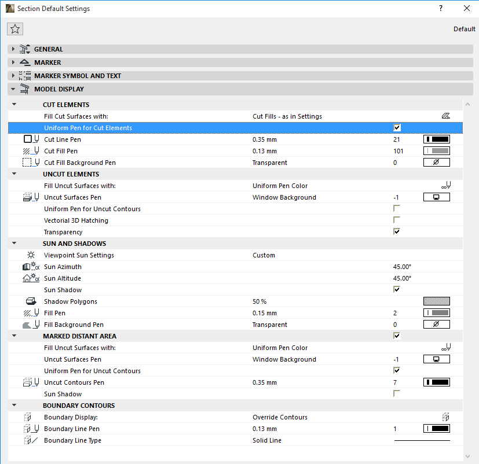479x464 pixels.
Task: Click the Fill Pen row icon in Sun and Shadows
Action: point(31,312)
